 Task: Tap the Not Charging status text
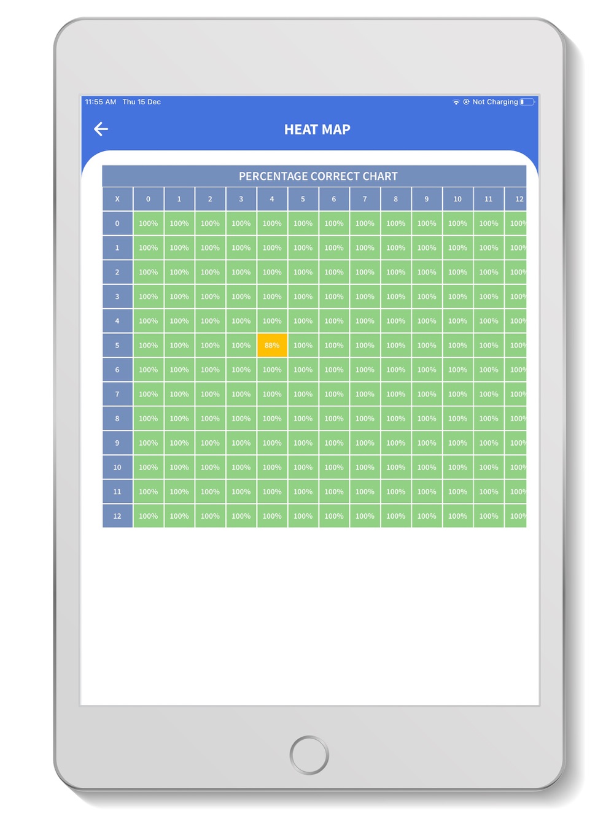495,102
